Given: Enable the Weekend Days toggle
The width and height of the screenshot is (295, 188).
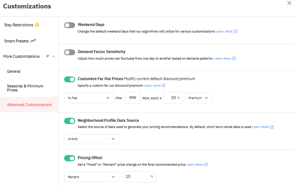Looking at the screenshot, I should pyautogui.click(x=70, y=25).
